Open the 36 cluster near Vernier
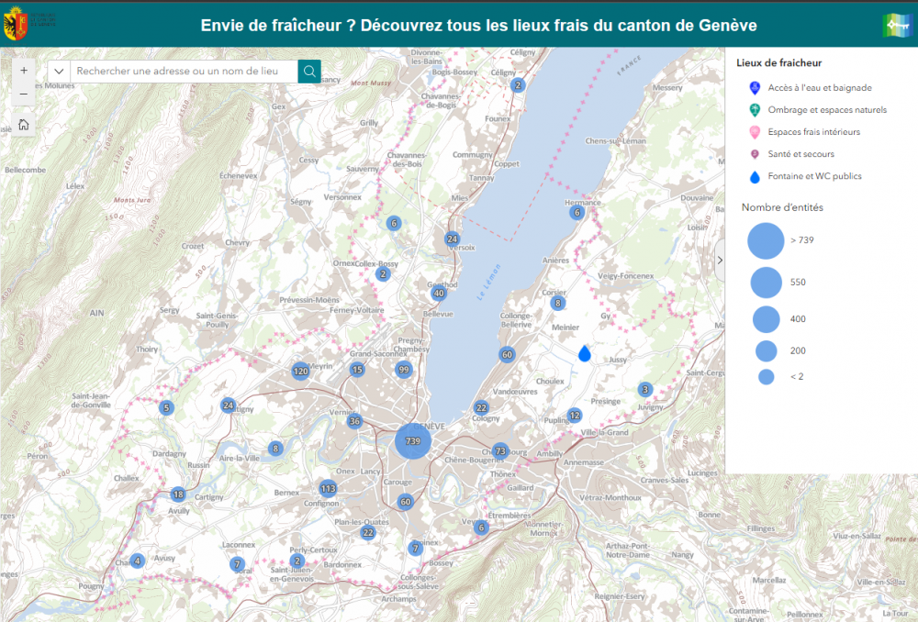Viewport: 918px width, 622px height. [x=354, y=421]
